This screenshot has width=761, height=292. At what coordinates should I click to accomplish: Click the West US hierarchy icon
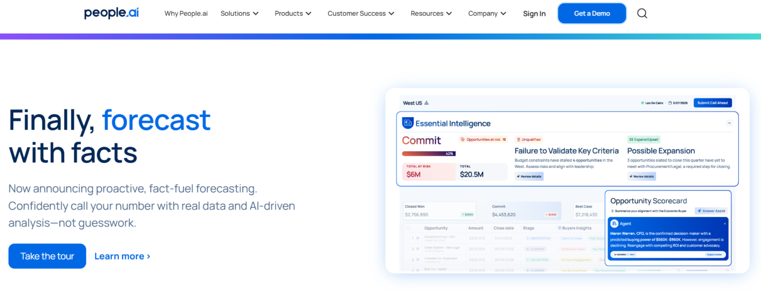pyautogui.click(x=426, y=103)
